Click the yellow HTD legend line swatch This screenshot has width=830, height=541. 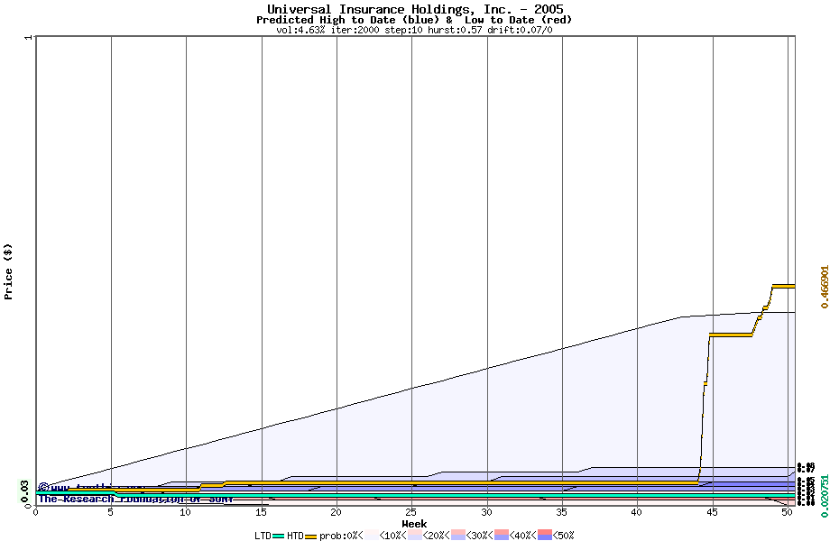click(x=310, y=536)
